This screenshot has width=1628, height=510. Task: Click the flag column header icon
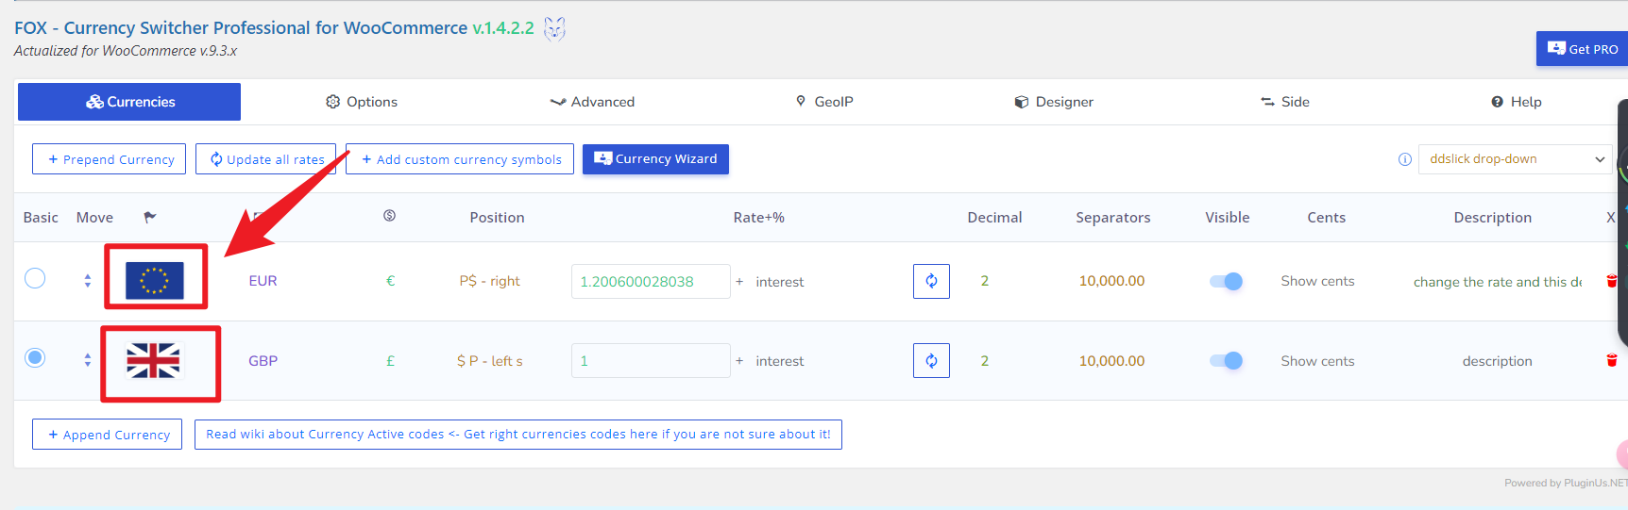coord(149,217)
